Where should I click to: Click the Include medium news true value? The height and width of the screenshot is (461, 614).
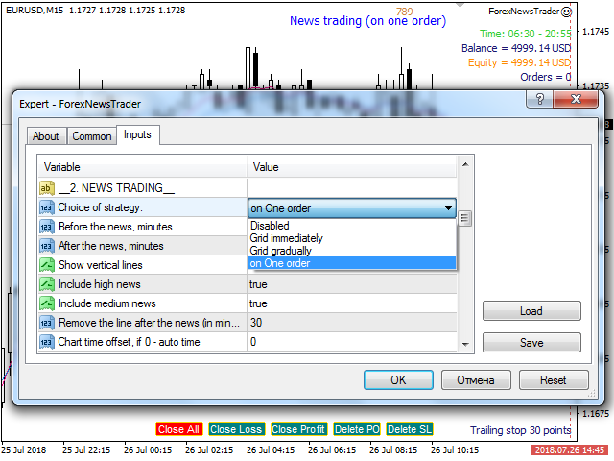[x=352, y=303]
